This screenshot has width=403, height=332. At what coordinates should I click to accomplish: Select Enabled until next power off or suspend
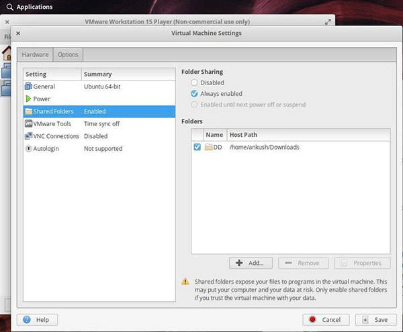(194, 105)
